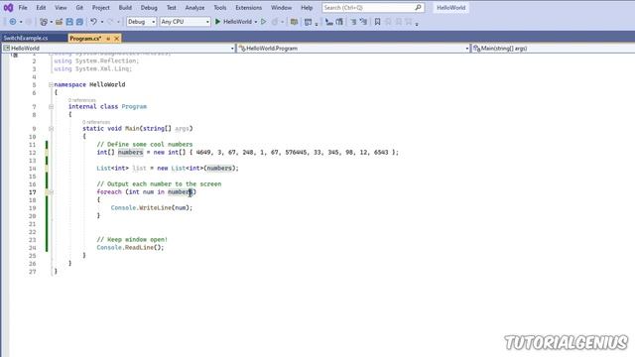The width and height of the screenshot is (635, 357).
Task: Click 0 references above Main method
Action: (96, 122)
